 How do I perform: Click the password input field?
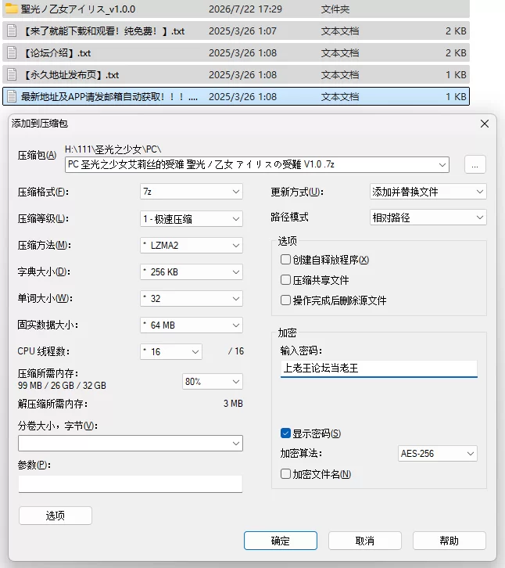point(378,368)
